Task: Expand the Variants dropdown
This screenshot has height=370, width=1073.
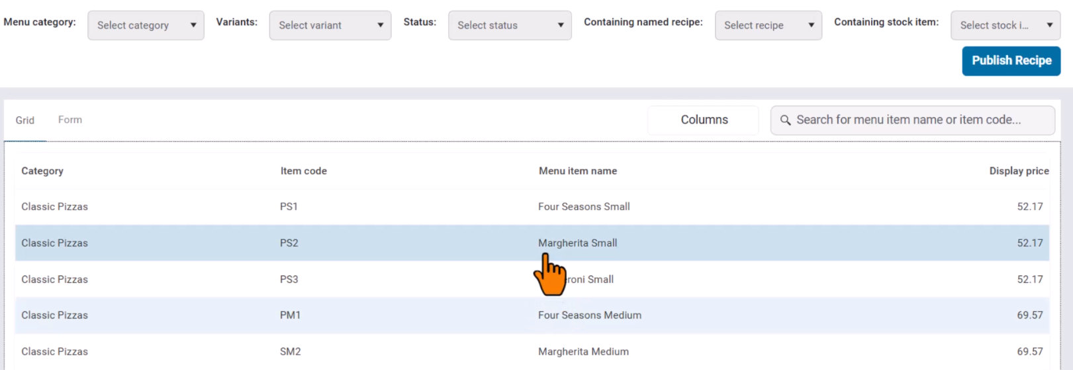Action: click(330, 25)
